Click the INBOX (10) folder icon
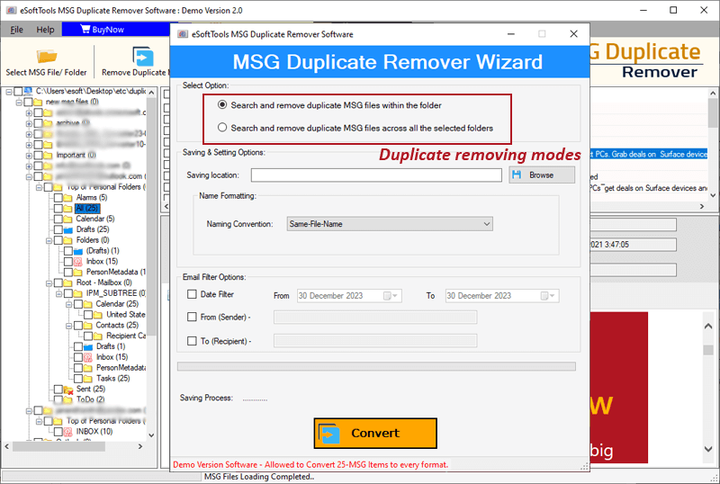The width and height of the screenshot is (720, 484). [x=68, y=432]
